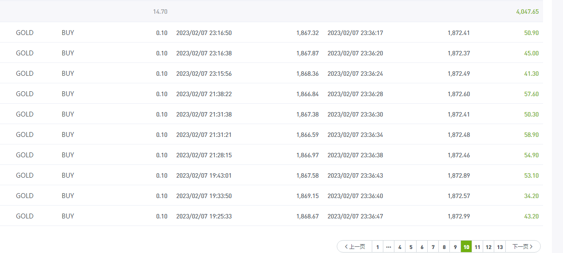The width and height of the screenshot is (563, 253).
Task: Click profit value 50.90
Action: [532, 33]
